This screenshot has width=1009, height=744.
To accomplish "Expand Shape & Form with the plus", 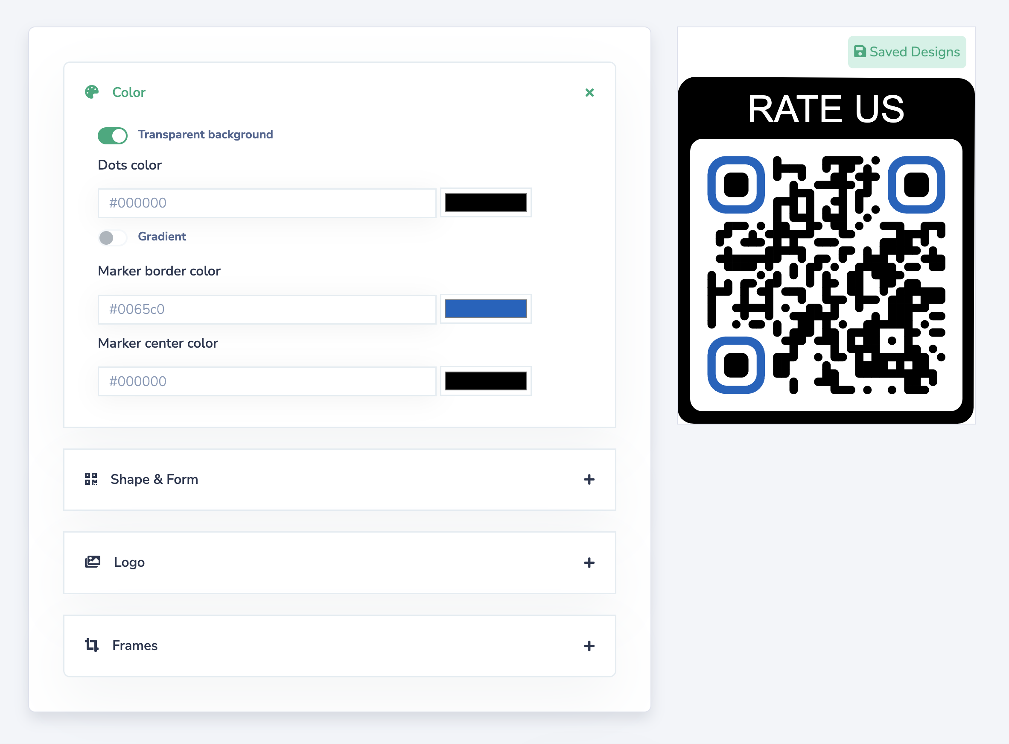I will click(589, 479).
